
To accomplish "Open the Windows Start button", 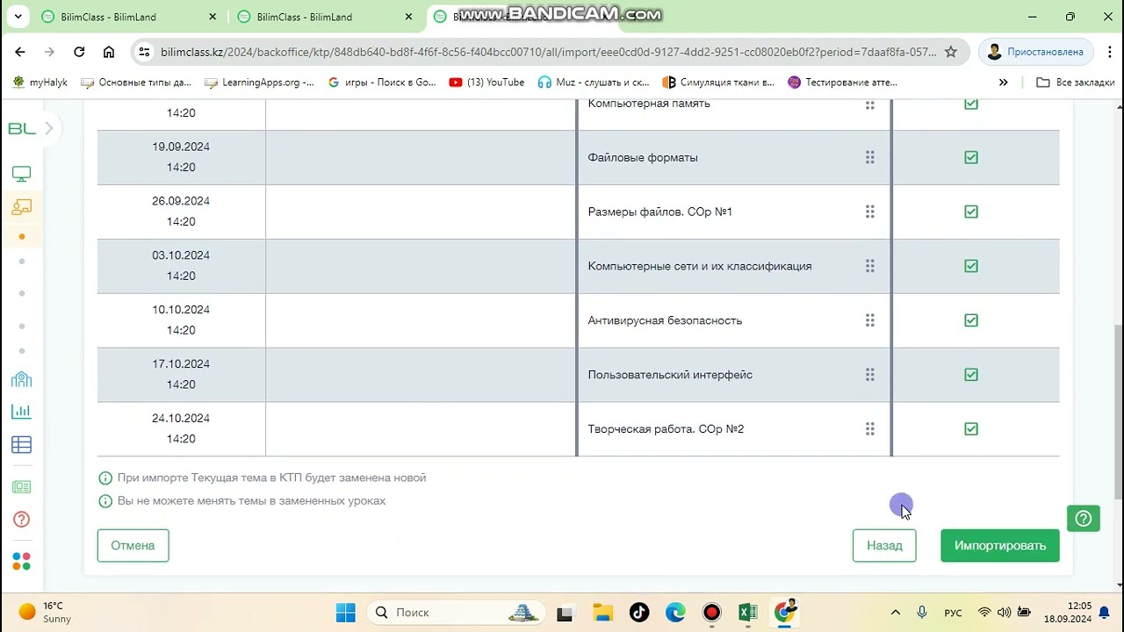I will pyautogui.click(x=346, y=613).
